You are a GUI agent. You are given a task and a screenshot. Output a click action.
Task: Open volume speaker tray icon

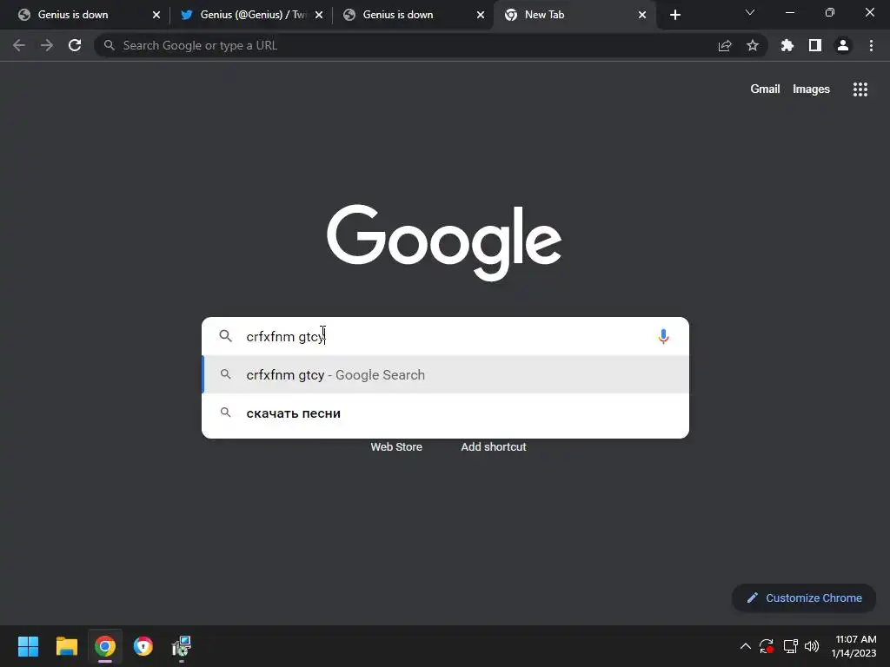pos(813,646)
